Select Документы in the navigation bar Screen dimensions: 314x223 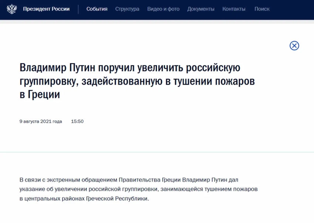(201, 9)
